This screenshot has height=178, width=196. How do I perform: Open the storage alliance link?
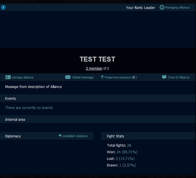(22, 77)
